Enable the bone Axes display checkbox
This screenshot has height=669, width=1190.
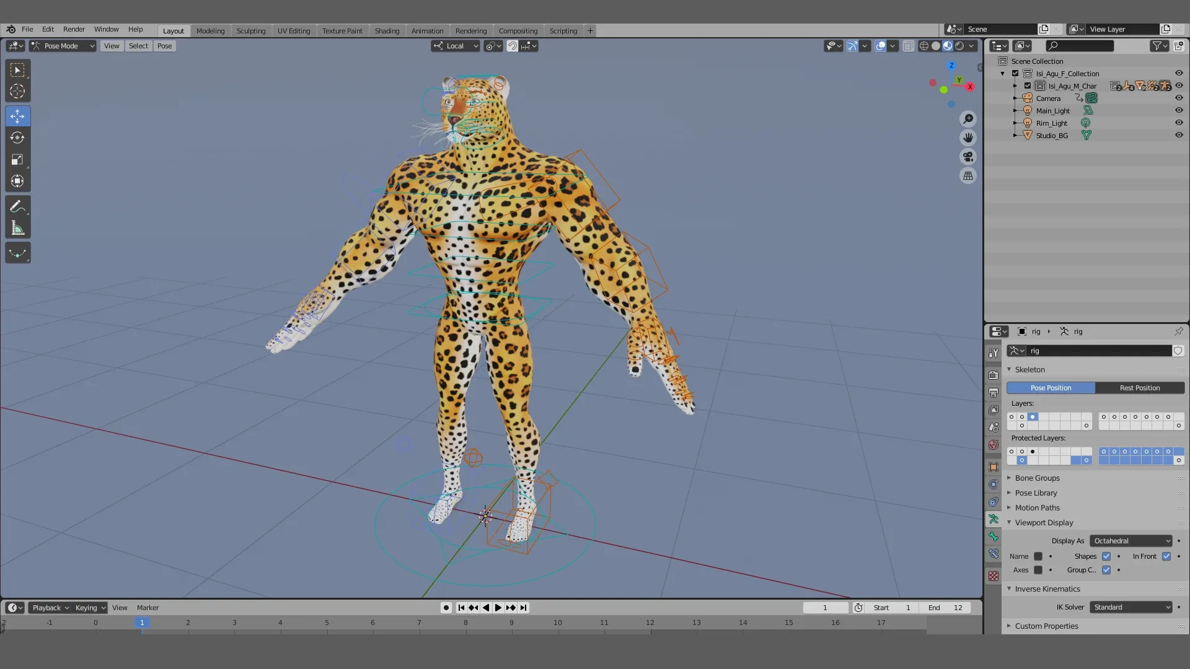point(1038,570)
